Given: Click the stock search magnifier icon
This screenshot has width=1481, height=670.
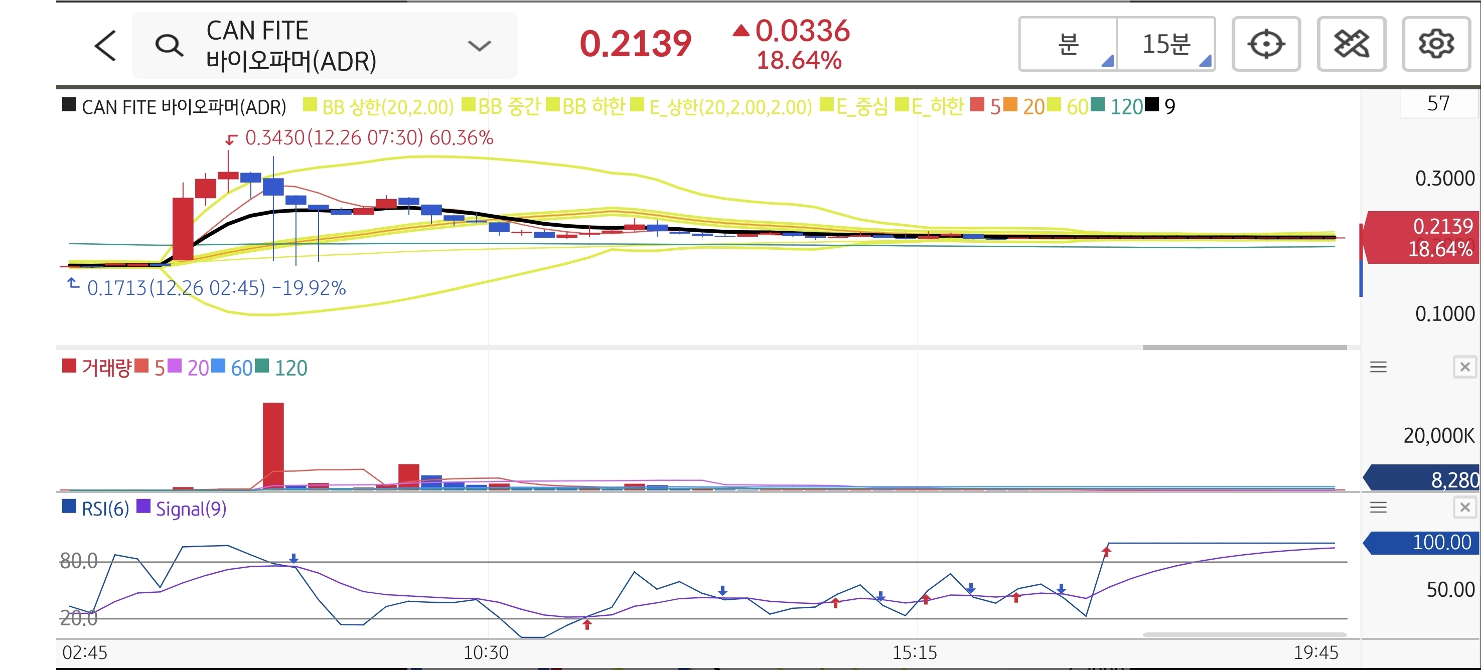Looking at the screenshot, I should [x=169, y=46].
